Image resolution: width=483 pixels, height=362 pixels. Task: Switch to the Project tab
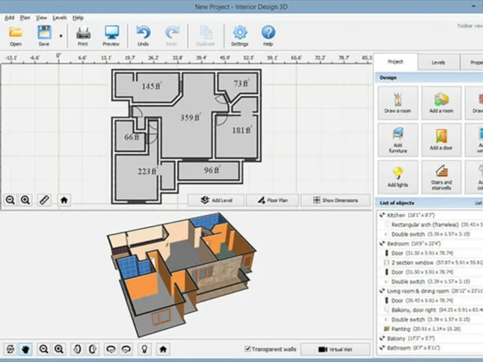click(x=395, y=62)
